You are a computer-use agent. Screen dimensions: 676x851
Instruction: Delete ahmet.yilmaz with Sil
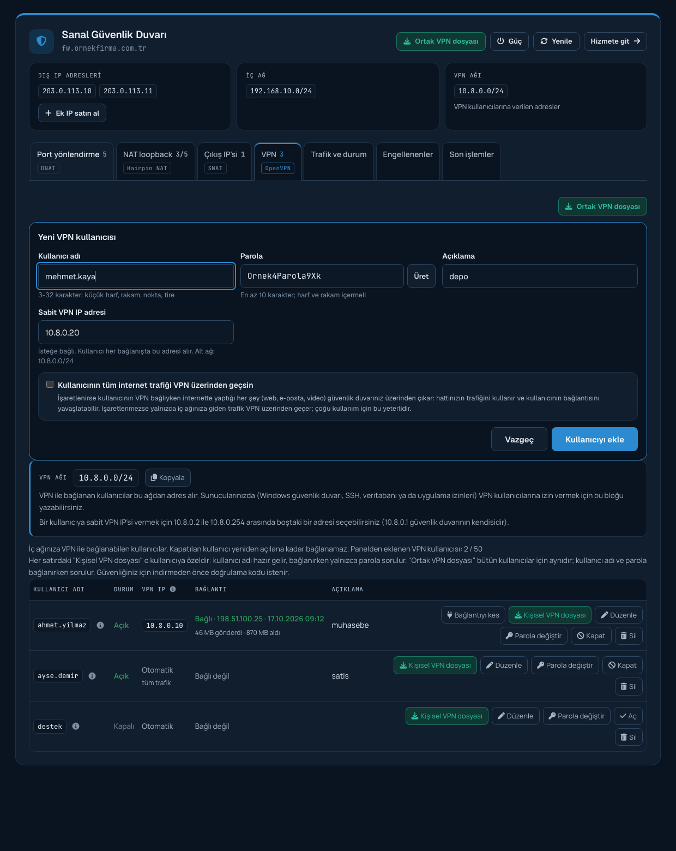pos(629,636)
